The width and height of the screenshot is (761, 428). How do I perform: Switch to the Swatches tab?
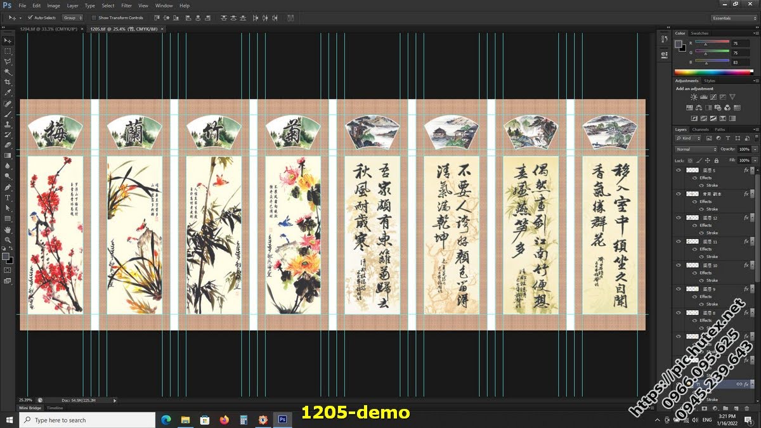(699, 33)
